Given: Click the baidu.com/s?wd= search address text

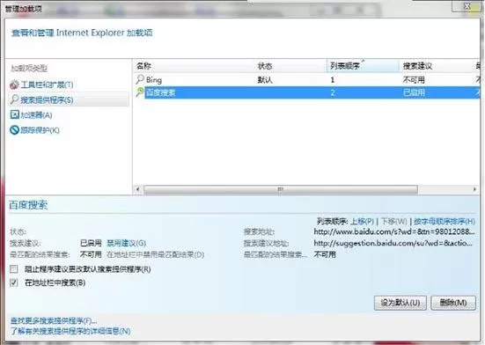Looking at the screenshot, I should coord(394,231).
